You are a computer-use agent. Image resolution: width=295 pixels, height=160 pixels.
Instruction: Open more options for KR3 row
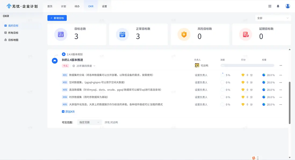click(281, 90)
